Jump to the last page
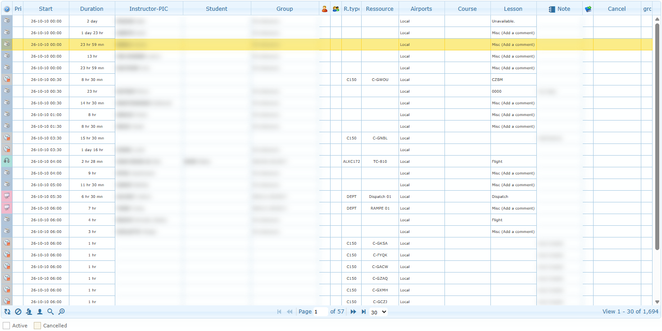The width and height of the screenshot is (662, 331). (363, 312)
